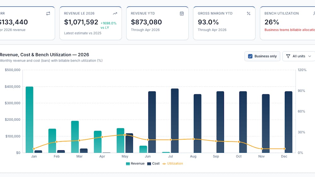This screenshot has width=315, height=177.
Task: Click the percent icon on Gross Margin YTD
Action: 249,14
